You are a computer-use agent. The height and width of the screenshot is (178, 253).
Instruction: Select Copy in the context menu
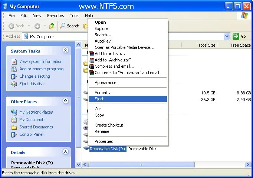pos(128,115)
